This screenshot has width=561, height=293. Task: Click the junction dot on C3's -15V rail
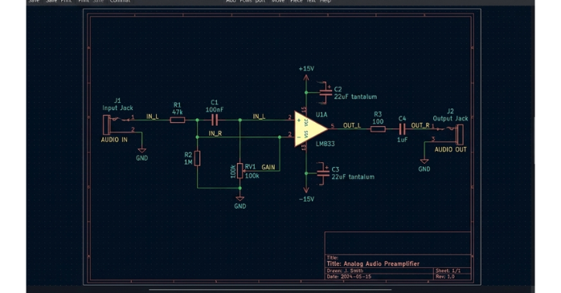(x=306, y=173)
